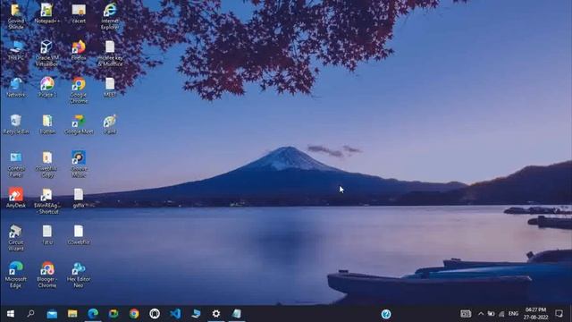Screen dimensions: 572x322
Task: Open the Google Meet desktop shortcut
Action: (x=79, y=124)
